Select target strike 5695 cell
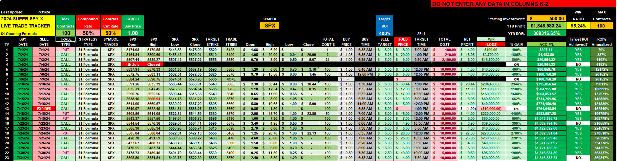The height and width of the screenshot is (161, 617). point(212,104)
